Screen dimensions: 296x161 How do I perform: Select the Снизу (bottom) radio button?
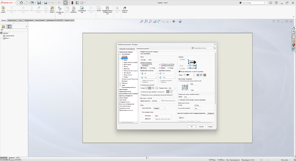tap(150, 68)
